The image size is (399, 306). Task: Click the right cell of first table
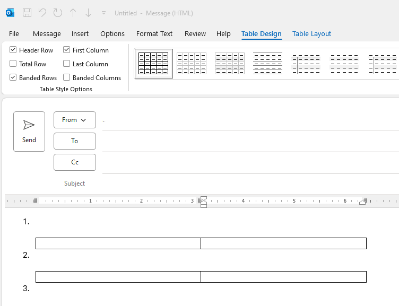(283, 243)
